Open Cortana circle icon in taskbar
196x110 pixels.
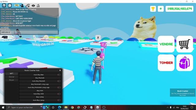click(x=53, y=107)
